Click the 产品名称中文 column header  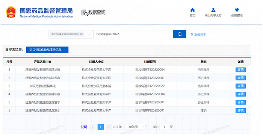point(42,62)
